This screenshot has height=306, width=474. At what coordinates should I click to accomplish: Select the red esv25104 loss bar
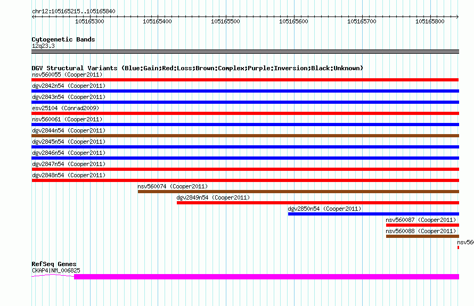point(245,113)
